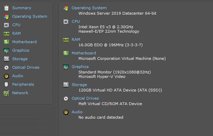Click the drive icon beside the Storage summary heading

pyautogui.click(x=66, y=85)
